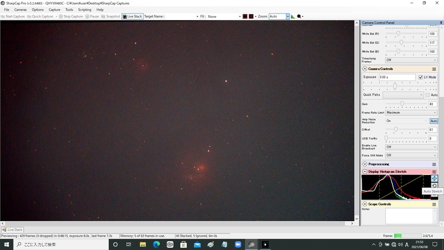Click the Gain value box showing 40

(433, 104)
